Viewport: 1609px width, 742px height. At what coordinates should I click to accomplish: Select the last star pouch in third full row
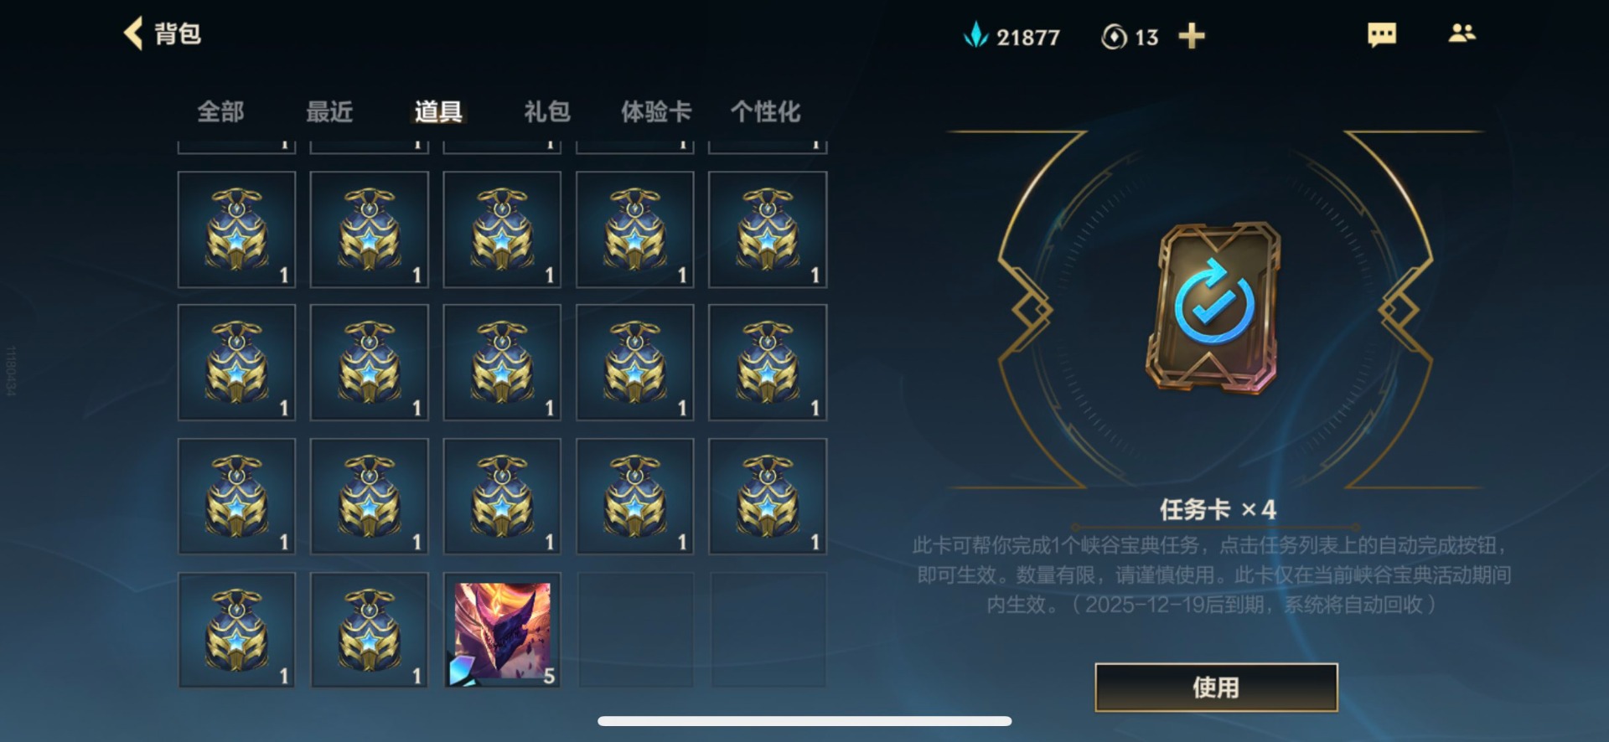(x=768, y=497)
